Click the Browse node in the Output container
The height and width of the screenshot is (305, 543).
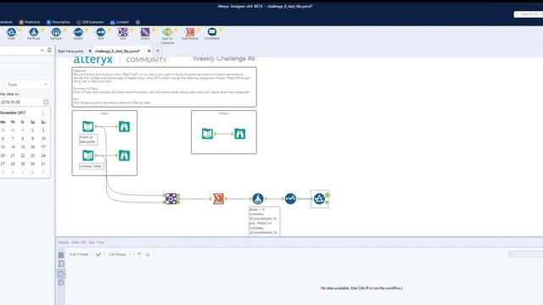click(x=239, y=134)
